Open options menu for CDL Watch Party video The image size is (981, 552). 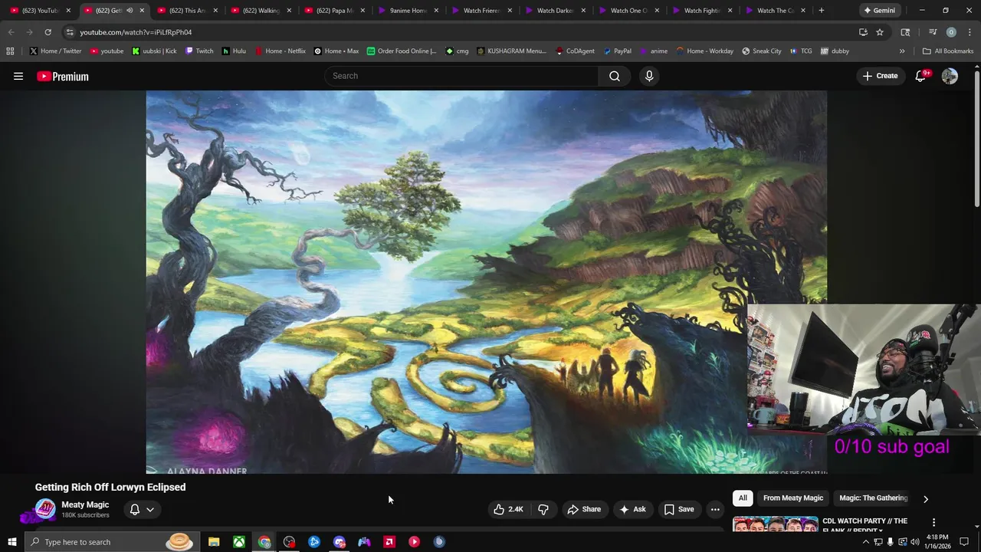coord(933,522)
